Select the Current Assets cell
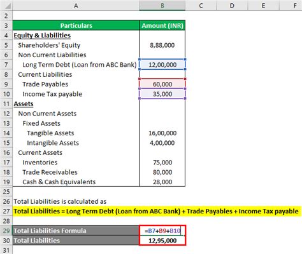 [76, 152]
